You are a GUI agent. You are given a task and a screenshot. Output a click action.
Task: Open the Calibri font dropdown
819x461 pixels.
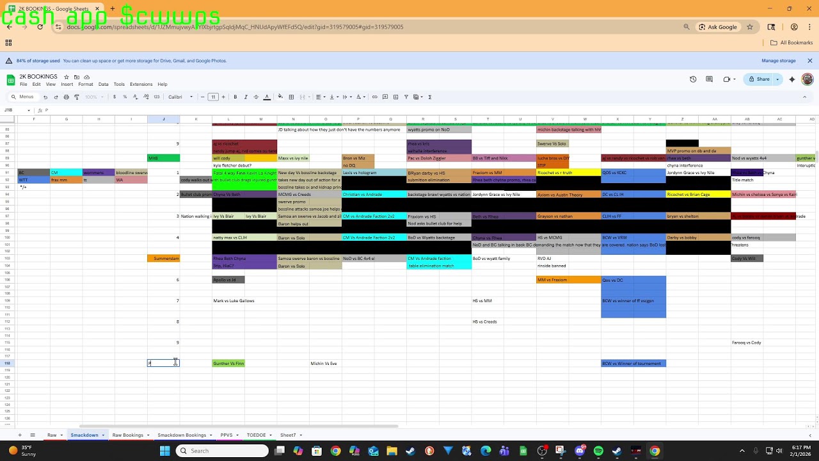pyautogui.click(x=180, y=97)
